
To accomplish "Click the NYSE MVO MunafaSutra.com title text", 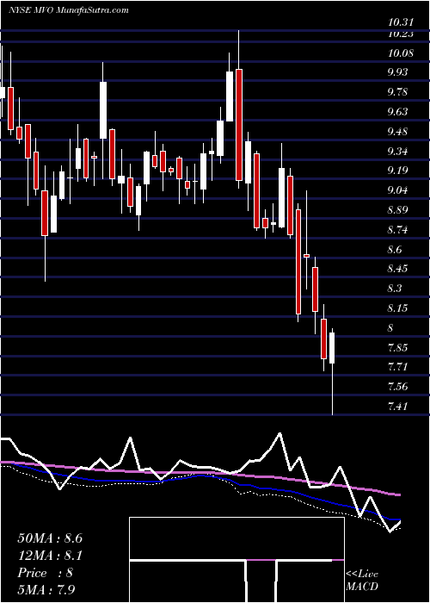I will click(68, 10).
